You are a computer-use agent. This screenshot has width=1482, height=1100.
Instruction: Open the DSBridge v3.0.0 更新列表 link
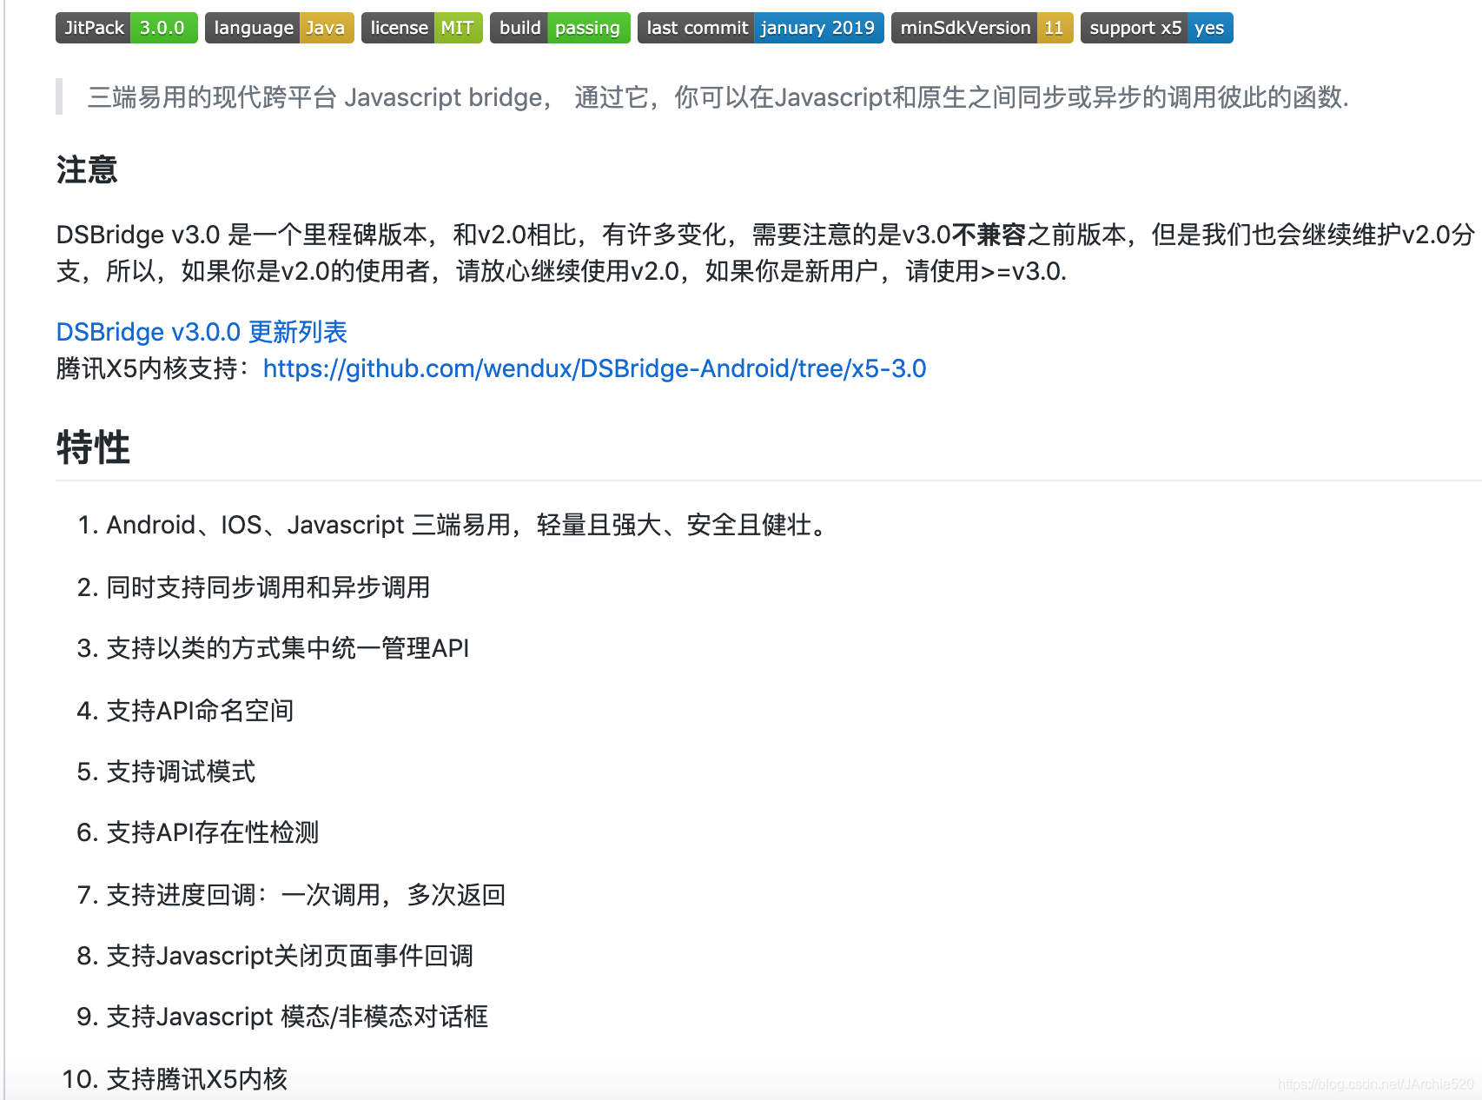coord(202,332)
